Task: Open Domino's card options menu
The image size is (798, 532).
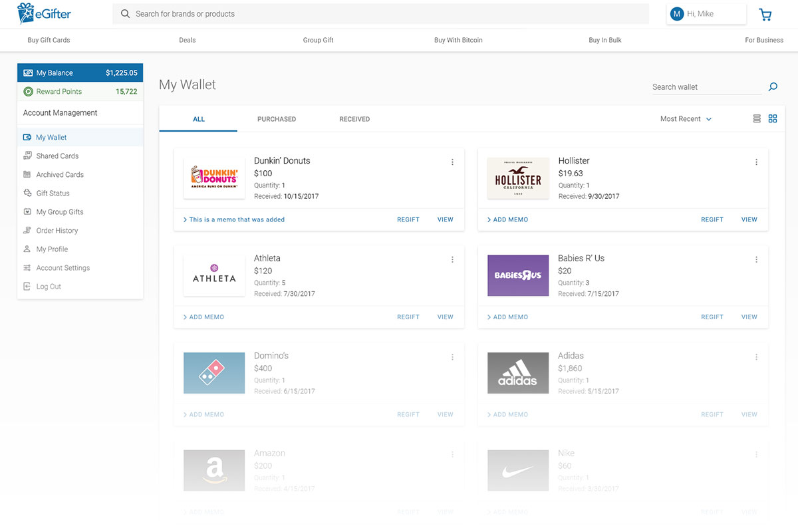Action: point(452,357)
